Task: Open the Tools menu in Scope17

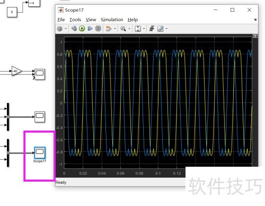Action: pos(75,20)
